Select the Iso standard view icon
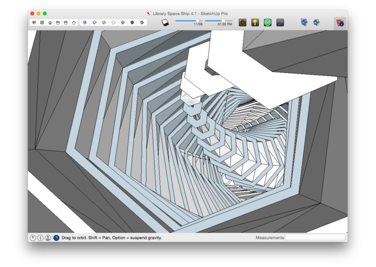376x267 pixels. (34, 23)
